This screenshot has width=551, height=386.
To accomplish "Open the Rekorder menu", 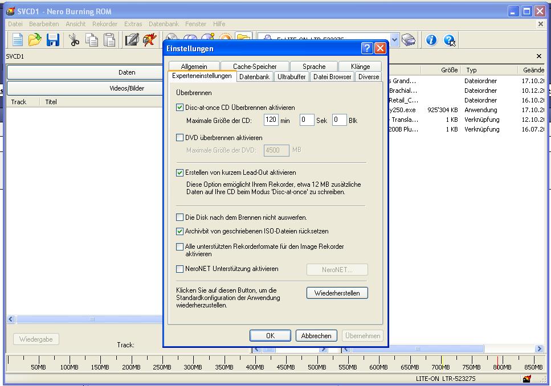I will pyautogui.click(x=105, y=24).
